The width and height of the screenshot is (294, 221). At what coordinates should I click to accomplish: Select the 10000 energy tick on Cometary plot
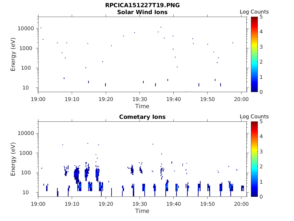(x=26, y=133)
